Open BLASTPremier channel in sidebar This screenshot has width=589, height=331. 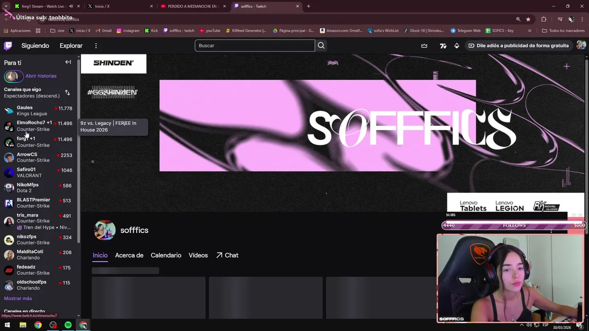click(38, 203)
